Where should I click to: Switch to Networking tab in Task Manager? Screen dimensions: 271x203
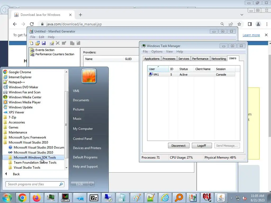point(218,59)
